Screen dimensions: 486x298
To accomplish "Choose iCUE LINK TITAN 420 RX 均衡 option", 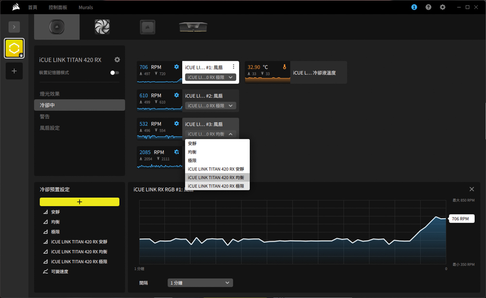I will click(217, 178).
